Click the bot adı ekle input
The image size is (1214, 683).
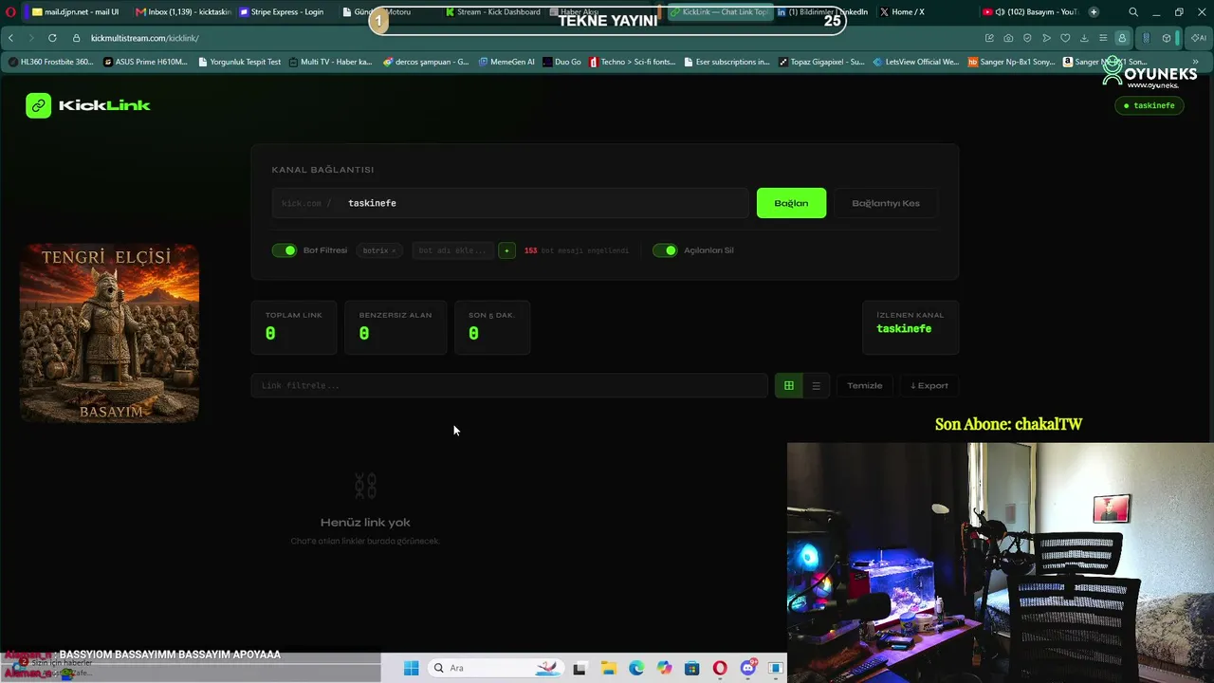coord(452,250)
